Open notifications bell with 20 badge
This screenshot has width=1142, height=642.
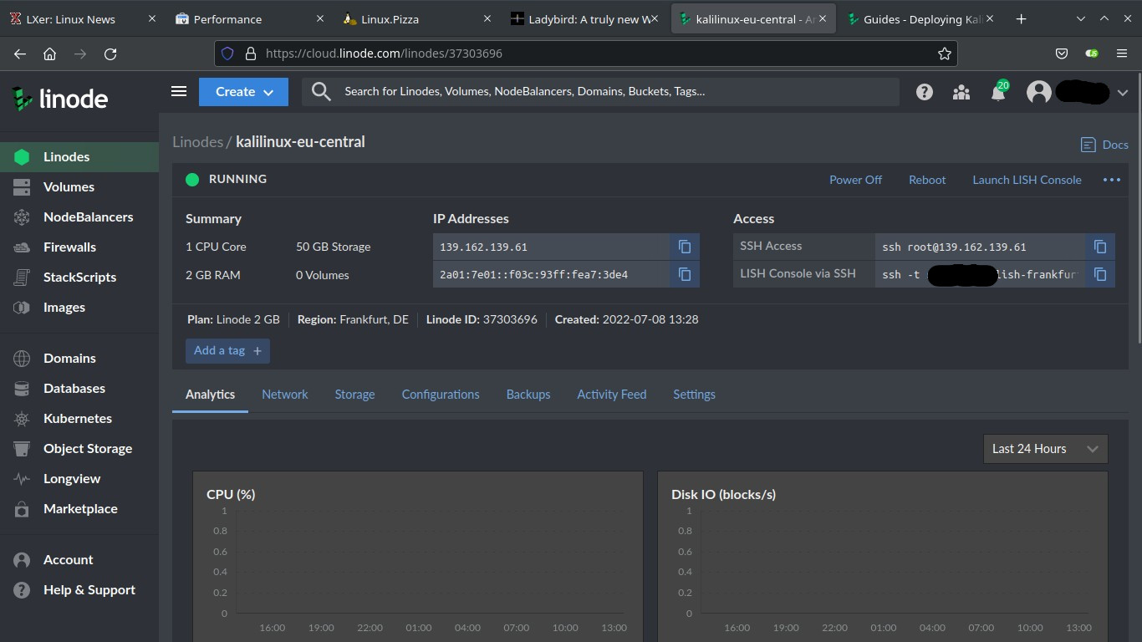999,91
